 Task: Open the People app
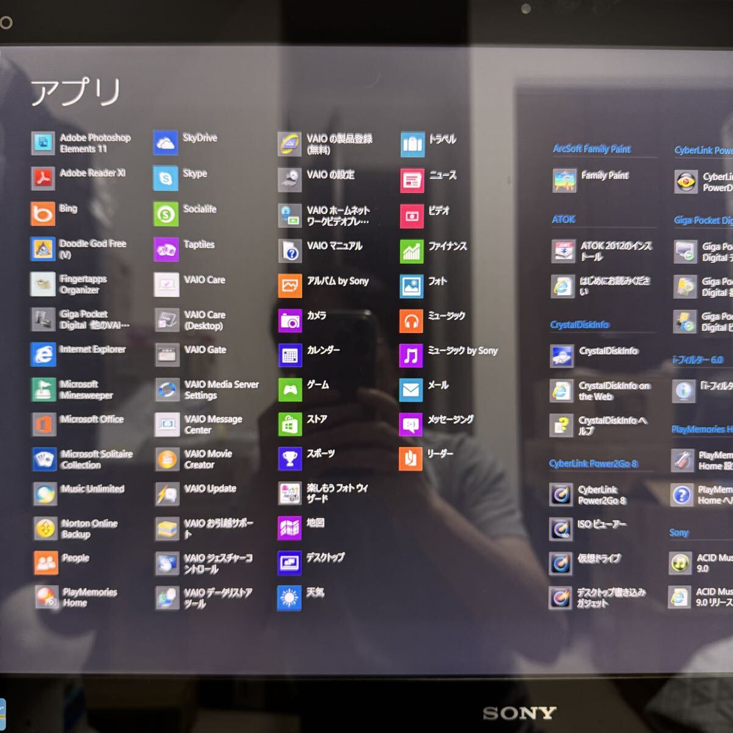(x=61, y=563)
